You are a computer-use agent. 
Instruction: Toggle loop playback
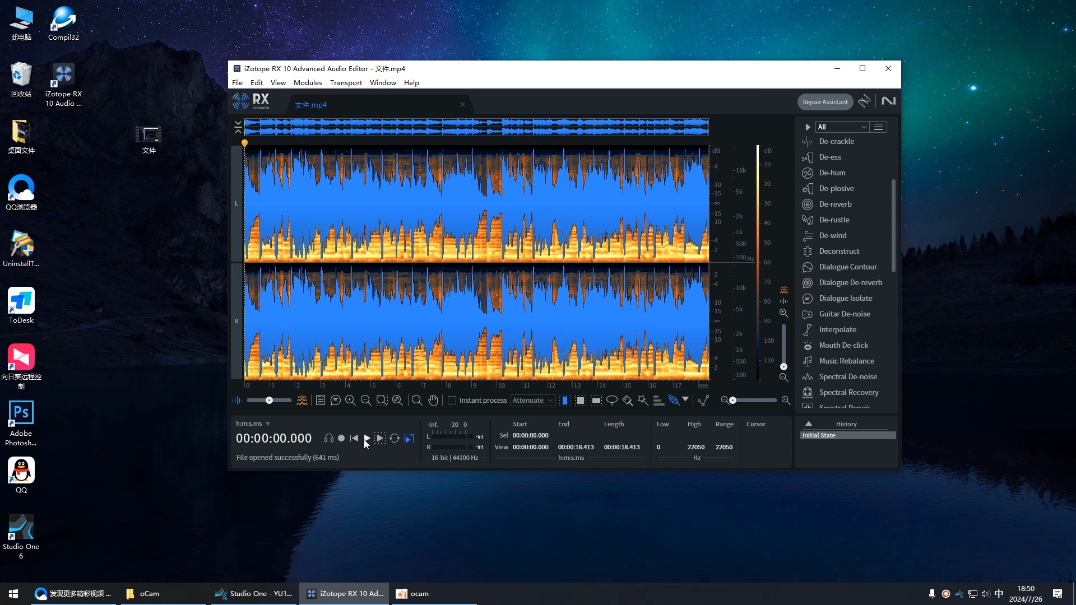395,438
